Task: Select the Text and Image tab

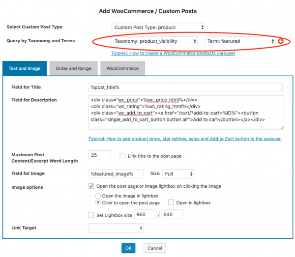Action: click(x=25, y=68)
